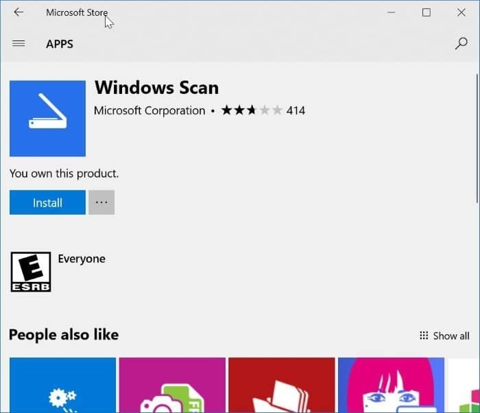Open the hamburger navigation menu

point(19,44)
